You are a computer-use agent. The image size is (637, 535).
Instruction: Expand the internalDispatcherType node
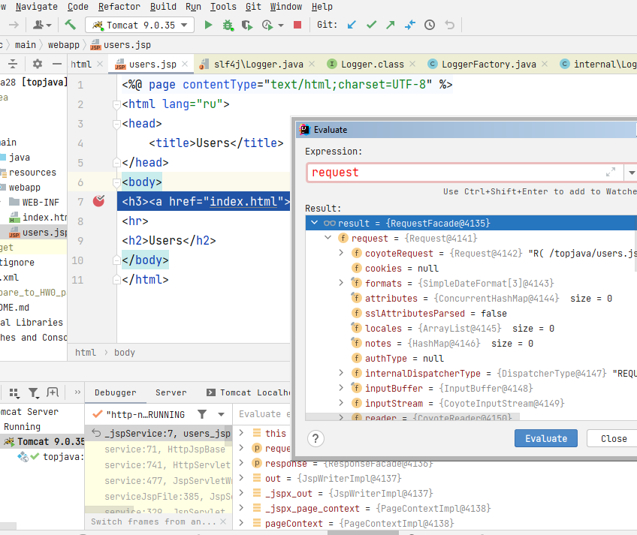click(x=341, y=373)
